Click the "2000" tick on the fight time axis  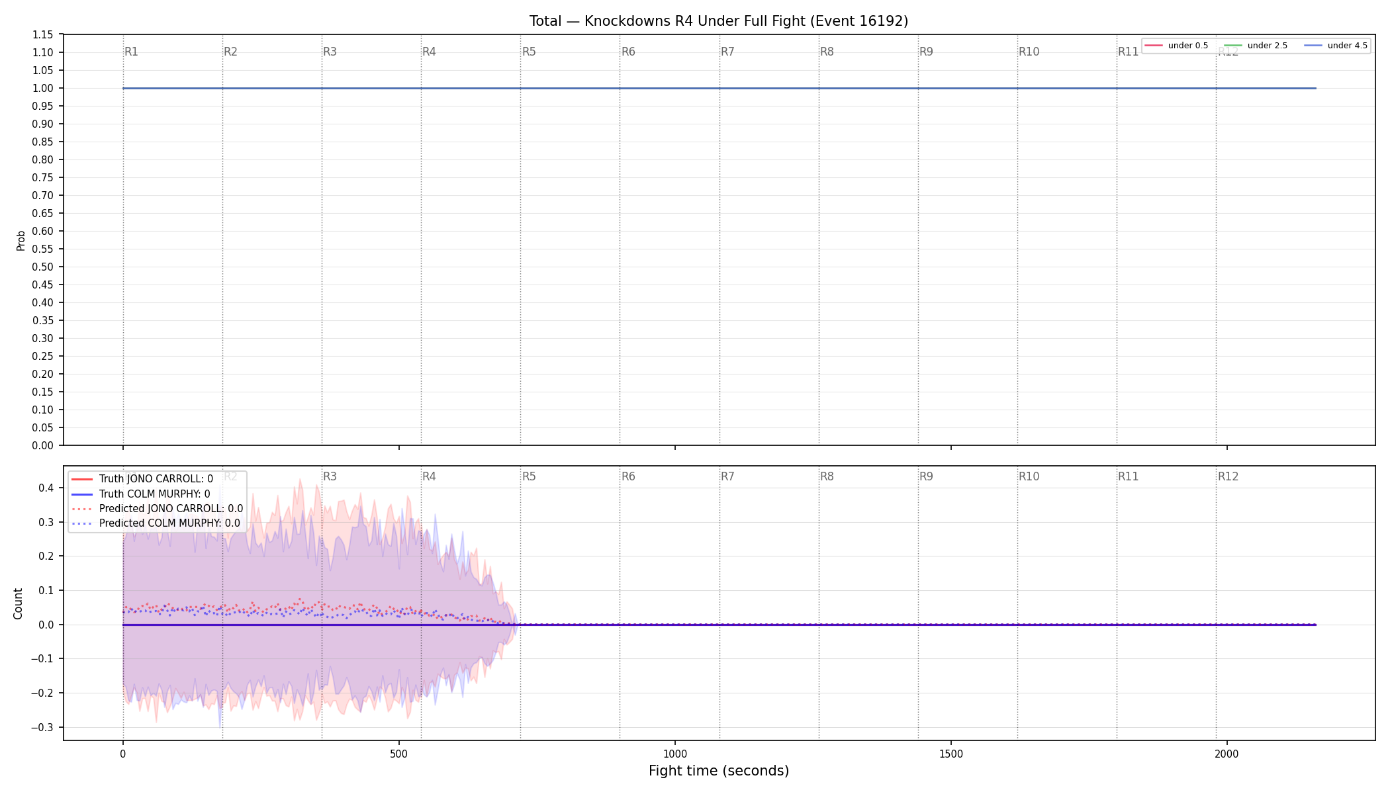(x=1227, y=754)
